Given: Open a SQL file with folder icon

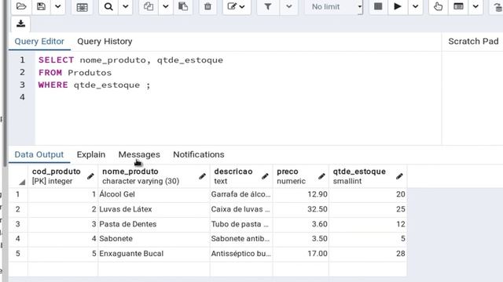Looking at the screenshot, I should 21,6.
